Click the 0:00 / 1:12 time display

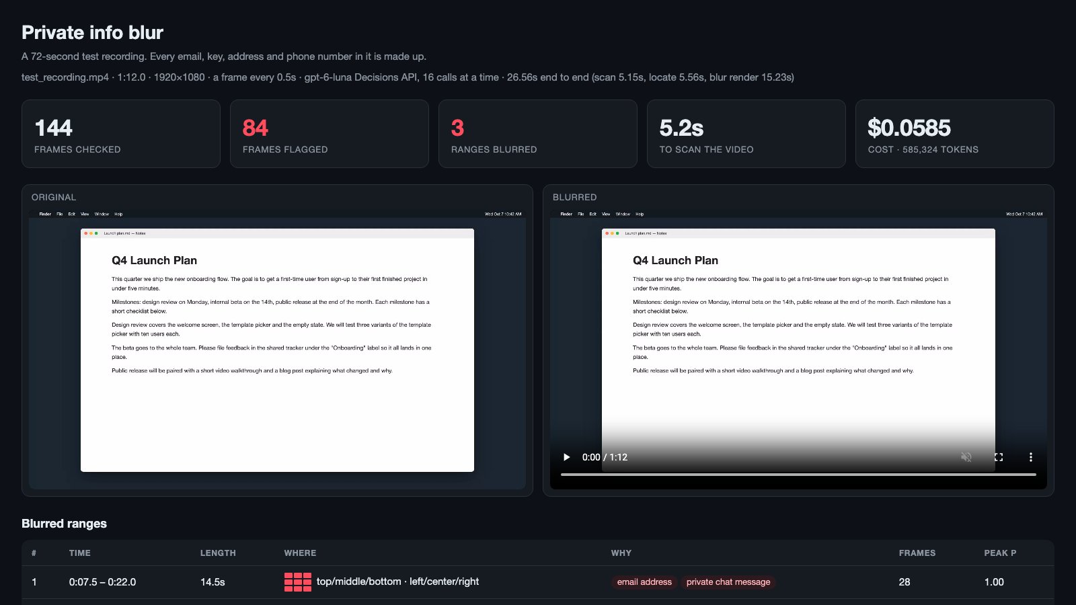click(x=605, y=457)
